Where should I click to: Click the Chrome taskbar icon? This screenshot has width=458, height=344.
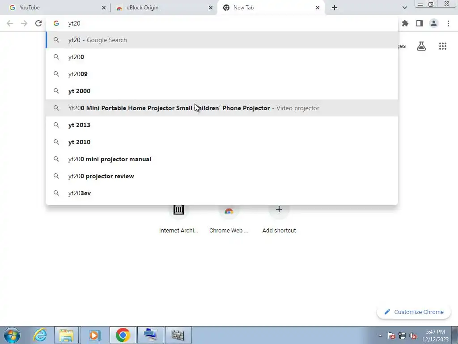coord(123,335)
